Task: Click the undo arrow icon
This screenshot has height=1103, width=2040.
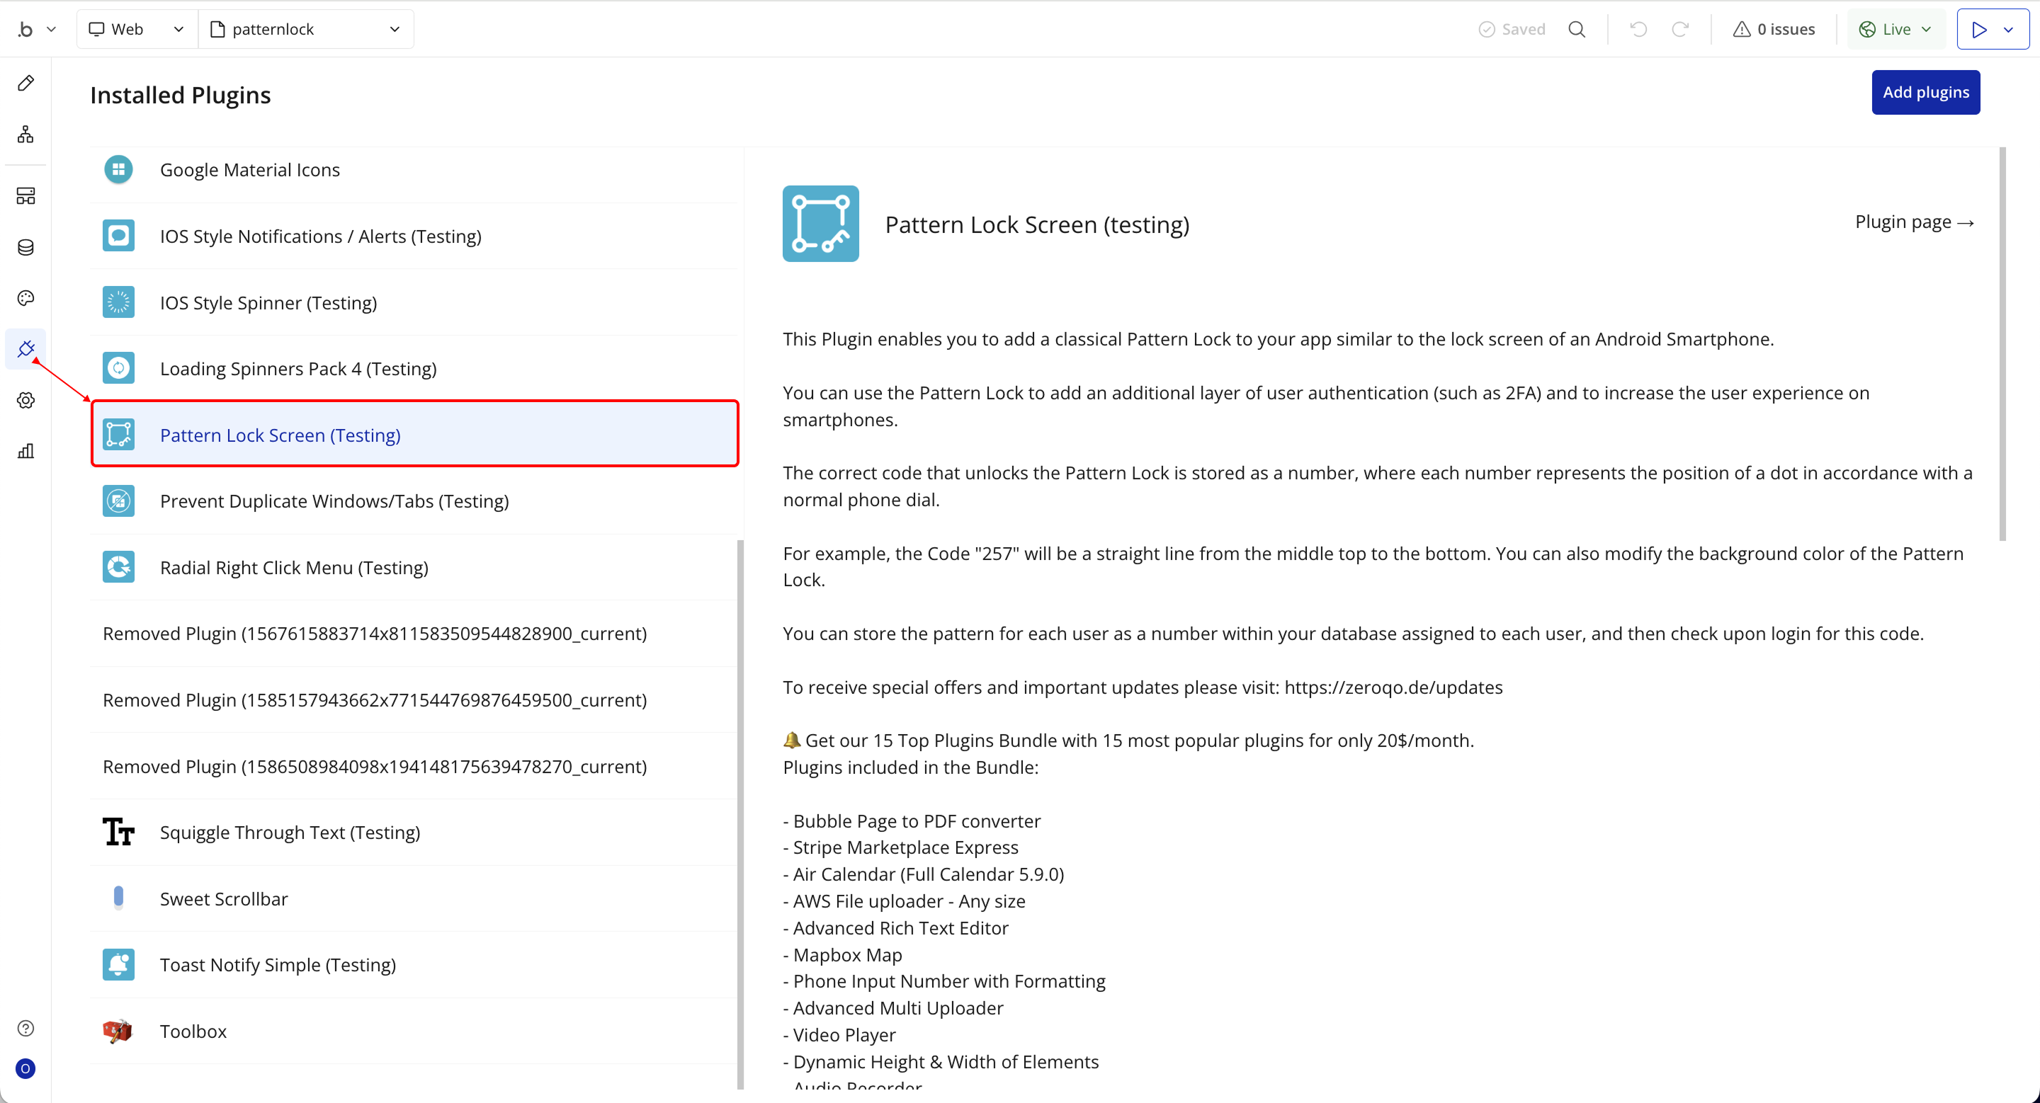Action: 1638,29
